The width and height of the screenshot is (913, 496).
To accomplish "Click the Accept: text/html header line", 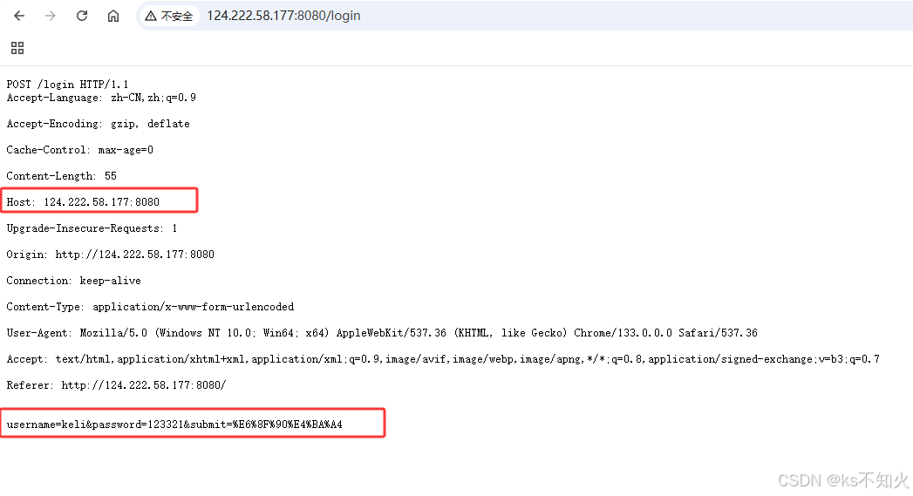I will [x=443, y=359].
